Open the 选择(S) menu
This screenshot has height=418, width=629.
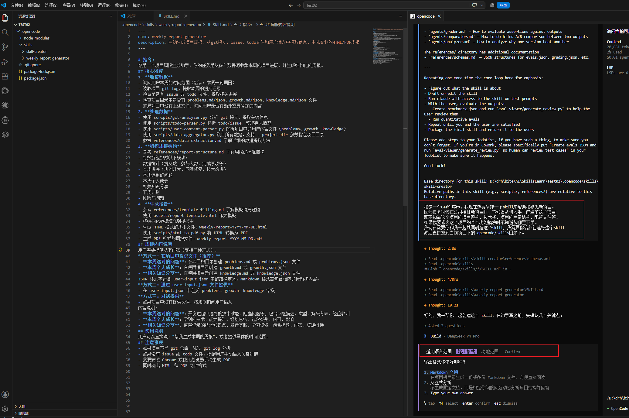pos(51,5)
